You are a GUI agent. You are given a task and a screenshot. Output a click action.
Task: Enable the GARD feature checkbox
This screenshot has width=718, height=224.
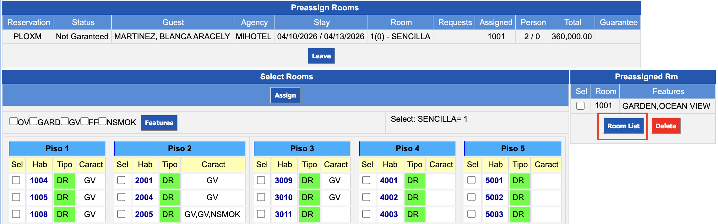pyautogui.click(x=33, y=121)
